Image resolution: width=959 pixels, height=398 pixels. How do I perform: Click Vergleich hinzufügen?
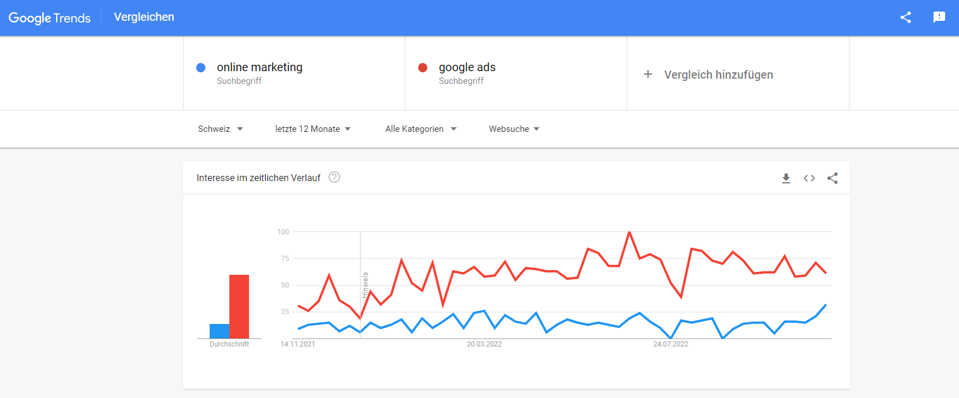[x=718, y=75]
